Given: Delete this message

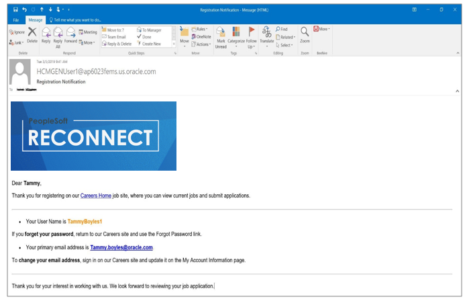Looking at the screenshot, I should tap(32, 35).
